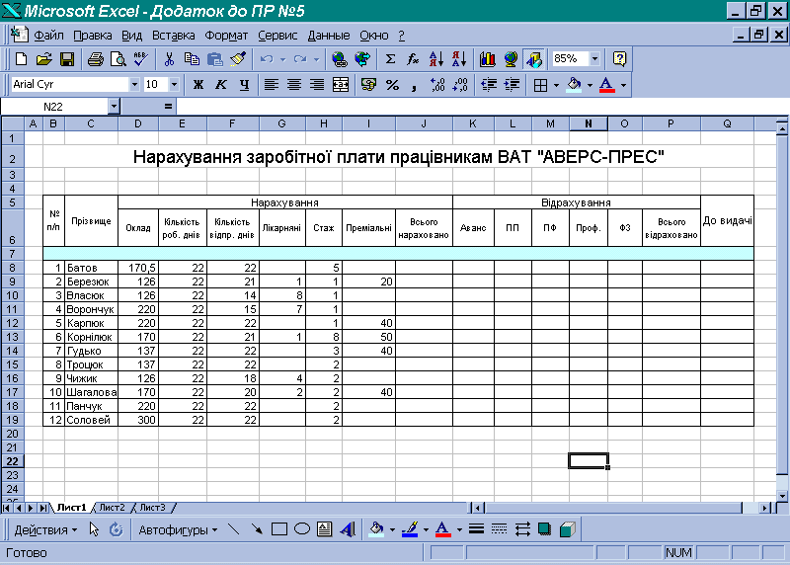Print the sheet with printer icon
Viewport: 790px width, 565px height.
(95, 59)
